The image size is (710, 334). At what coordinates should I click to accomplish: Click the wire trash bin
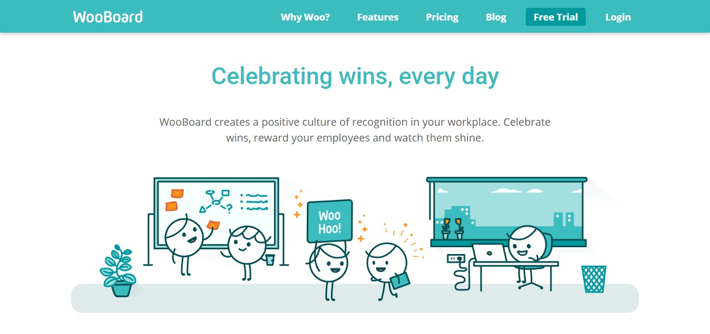594,278
